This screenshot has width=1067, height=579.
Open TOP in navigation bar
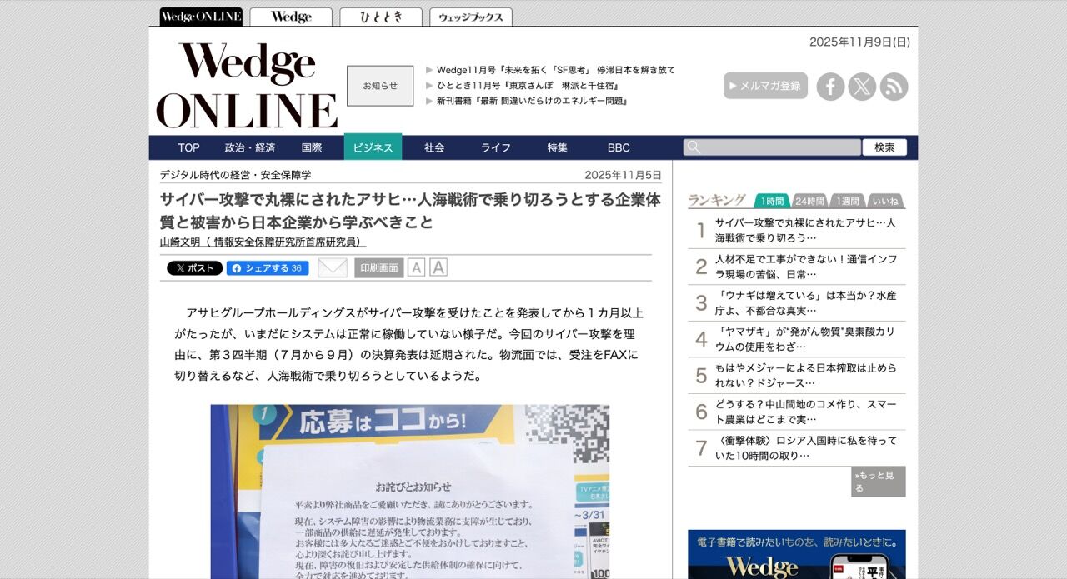coord(188,147)
